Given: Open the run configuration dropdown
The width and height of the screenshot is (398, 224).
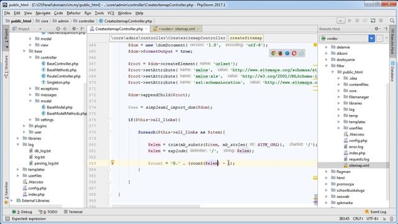Looking at the screenshot, I should click(x=341, y=21).
